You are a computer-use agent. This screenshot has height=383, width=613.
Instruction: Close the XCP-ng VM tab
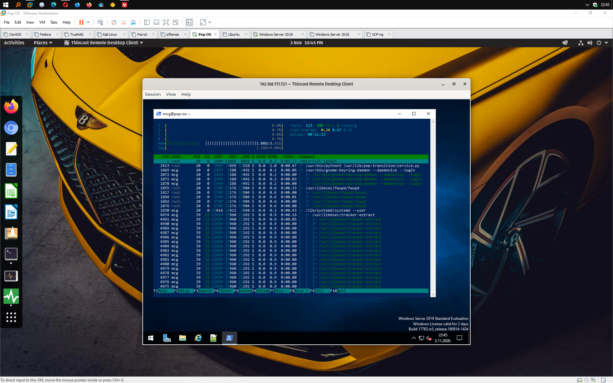(389, 34)
